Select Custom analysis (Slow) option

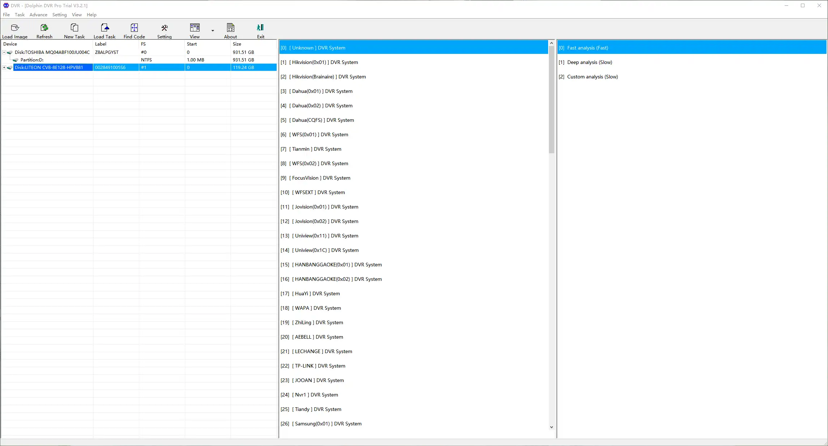pyautogui.click(x=592, y=77)
